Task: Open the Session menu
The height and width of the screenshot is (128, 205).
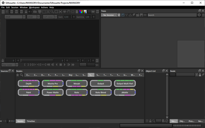Action: tap(15, 7)
